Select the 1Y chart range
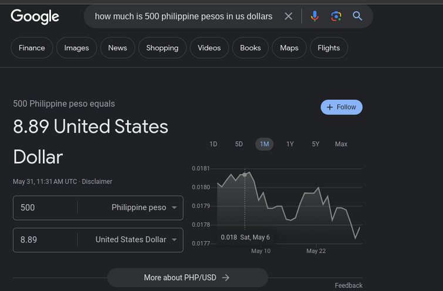The width and height of the screenshot is (443, 291). 290,144
